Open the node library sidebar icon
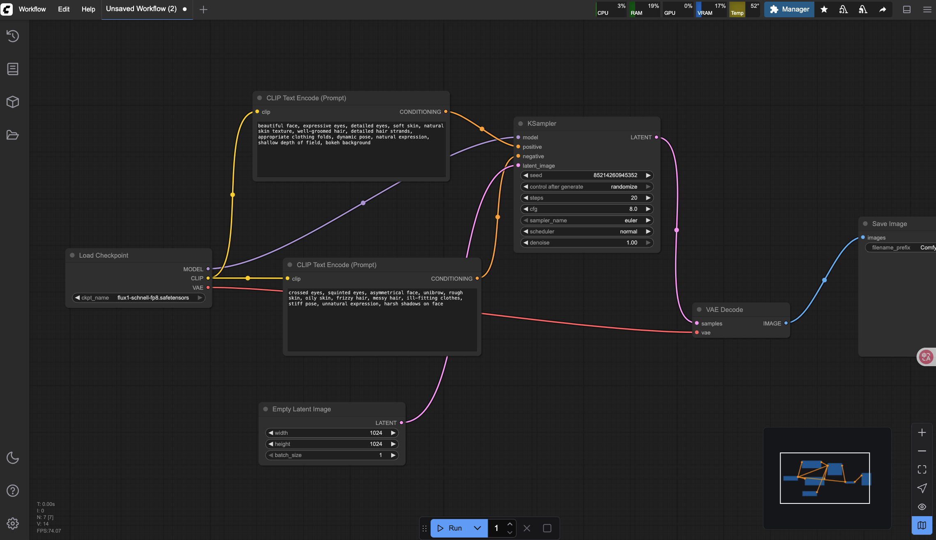Viewport: 936px width, 540px height. pyautogui.click(x=13, y=69)
